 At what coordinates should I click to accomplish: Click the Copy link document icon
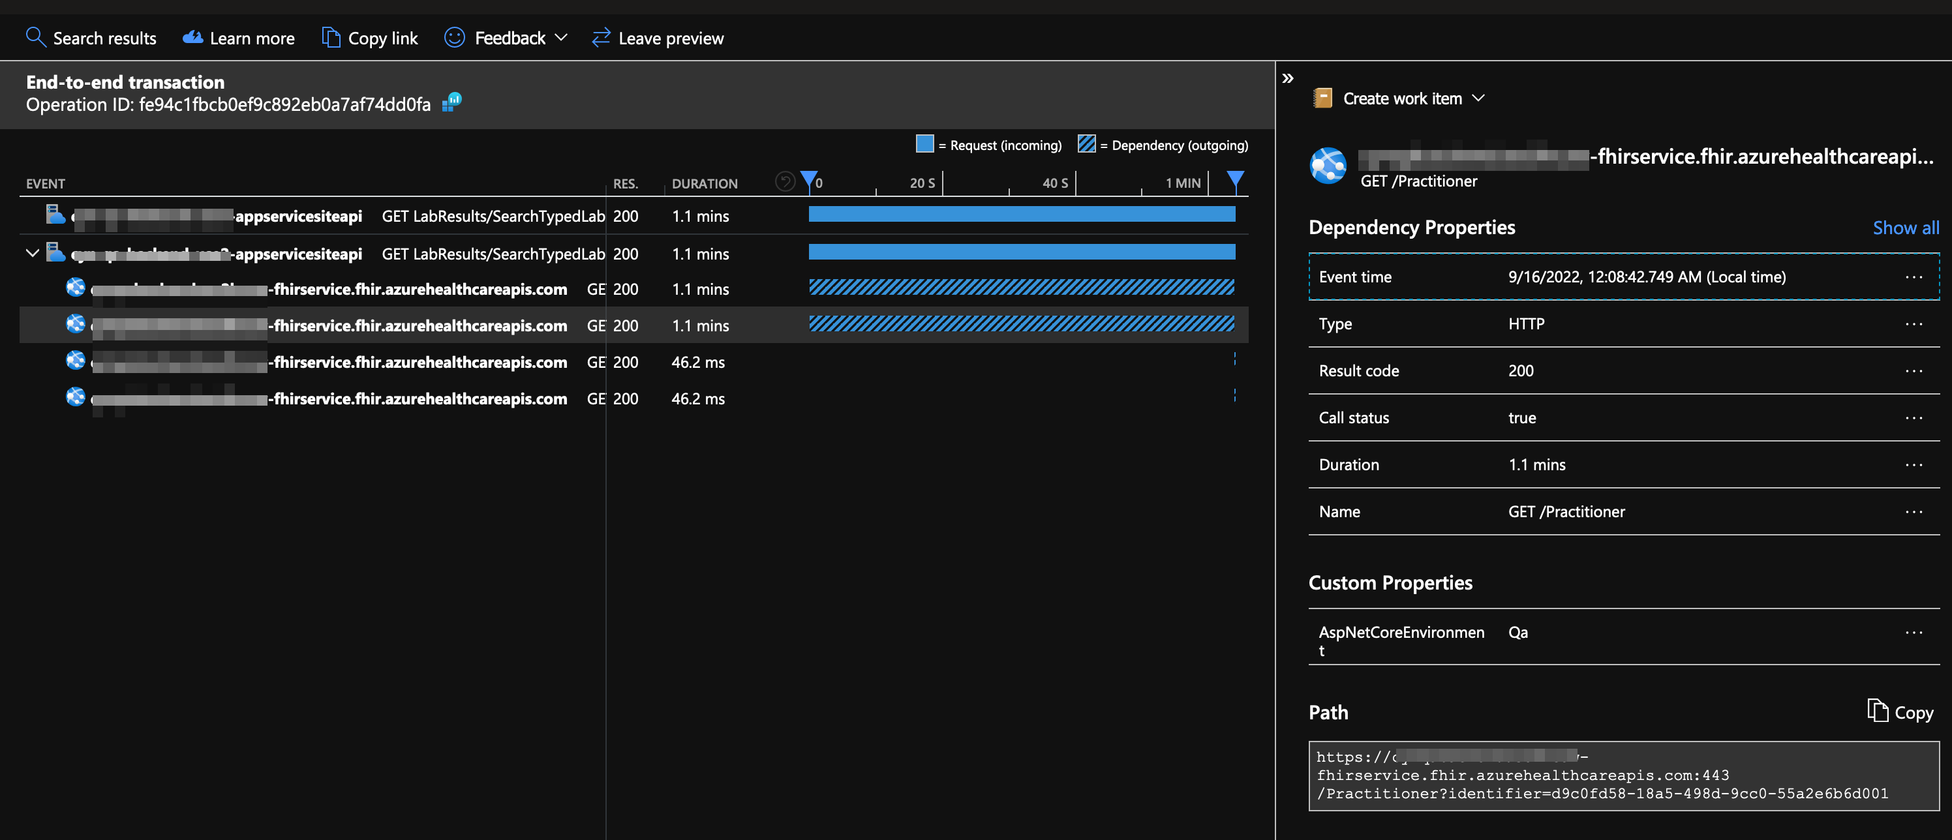pos(330,37)
